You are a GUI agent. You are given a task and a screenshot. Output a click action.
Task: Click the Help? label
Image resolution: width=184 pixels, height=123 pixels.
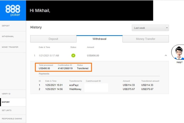pos(180,62)
